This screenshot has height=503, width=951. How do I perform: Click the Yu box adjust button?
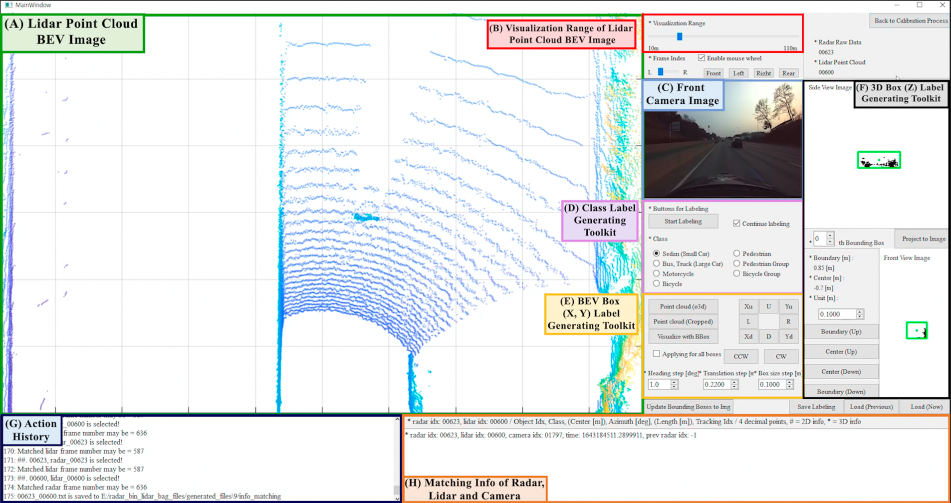point(788,306)
